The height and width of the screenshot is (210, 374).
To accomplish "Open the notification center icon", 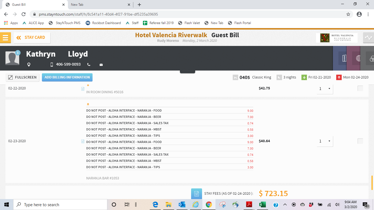I will click(x=366, y=205).
